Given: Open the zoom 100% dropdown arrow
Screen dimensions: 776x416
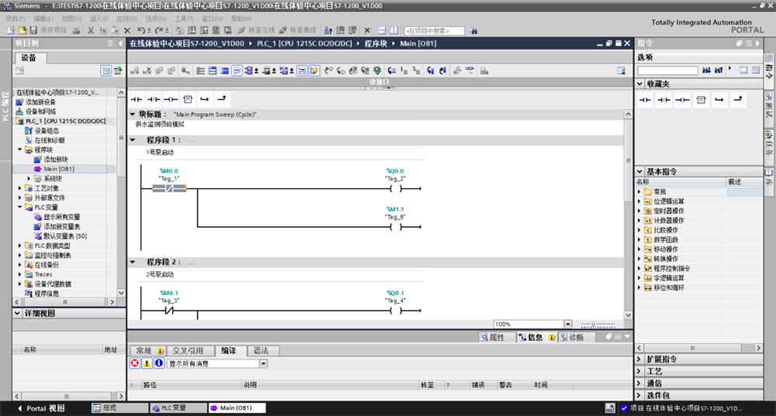Looking at the screenshot, I should tap(568, 324).
